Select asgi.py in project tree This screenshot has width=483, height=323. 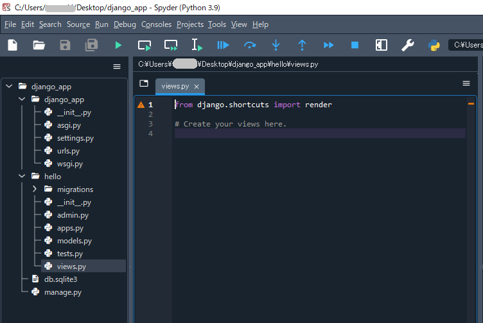[x=69, y=125]
